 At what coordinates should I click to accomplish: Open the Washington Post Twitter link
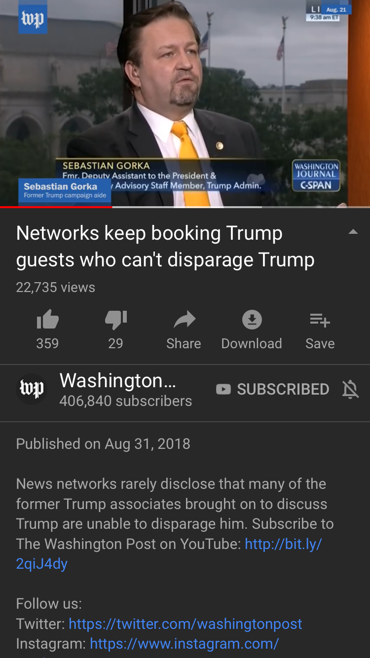tap(185, 624)
